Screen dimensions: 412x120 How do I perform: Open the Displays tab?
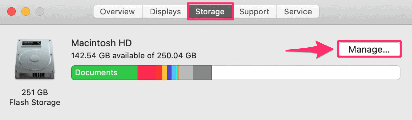coord(165,12)
